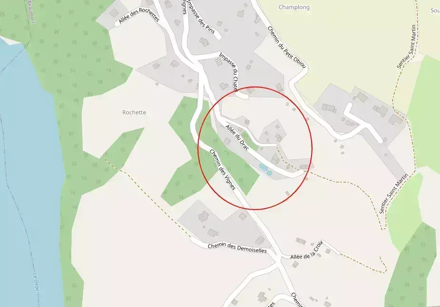Click the building right of Allée de la Croix
The width and height of the screenshot is (440, 307).
[328, 251]
